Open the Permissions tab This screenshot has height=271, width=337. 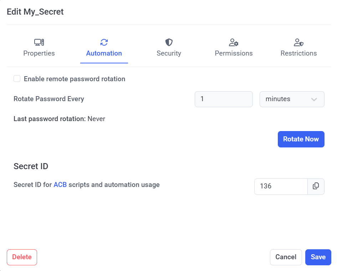coord(234,53)
